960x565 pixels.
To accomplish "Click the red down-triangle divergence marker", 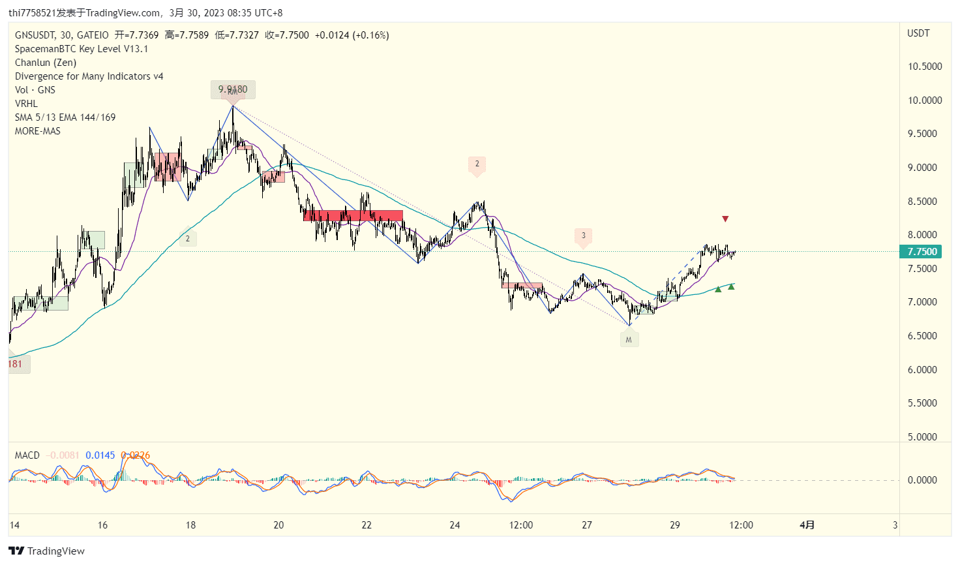I will point(725,219).
